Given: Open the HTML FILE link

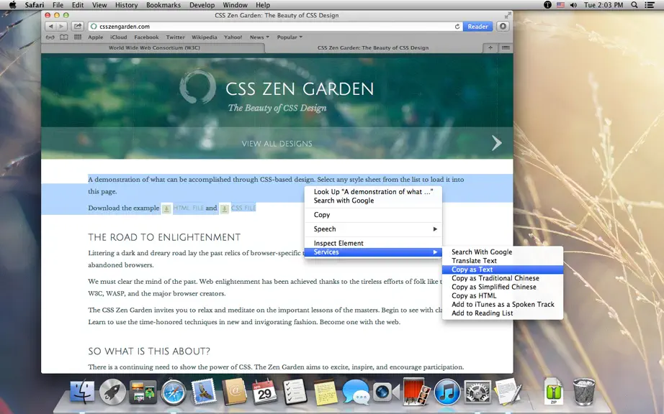Looking at the screenshot, I should coord(189,208).
